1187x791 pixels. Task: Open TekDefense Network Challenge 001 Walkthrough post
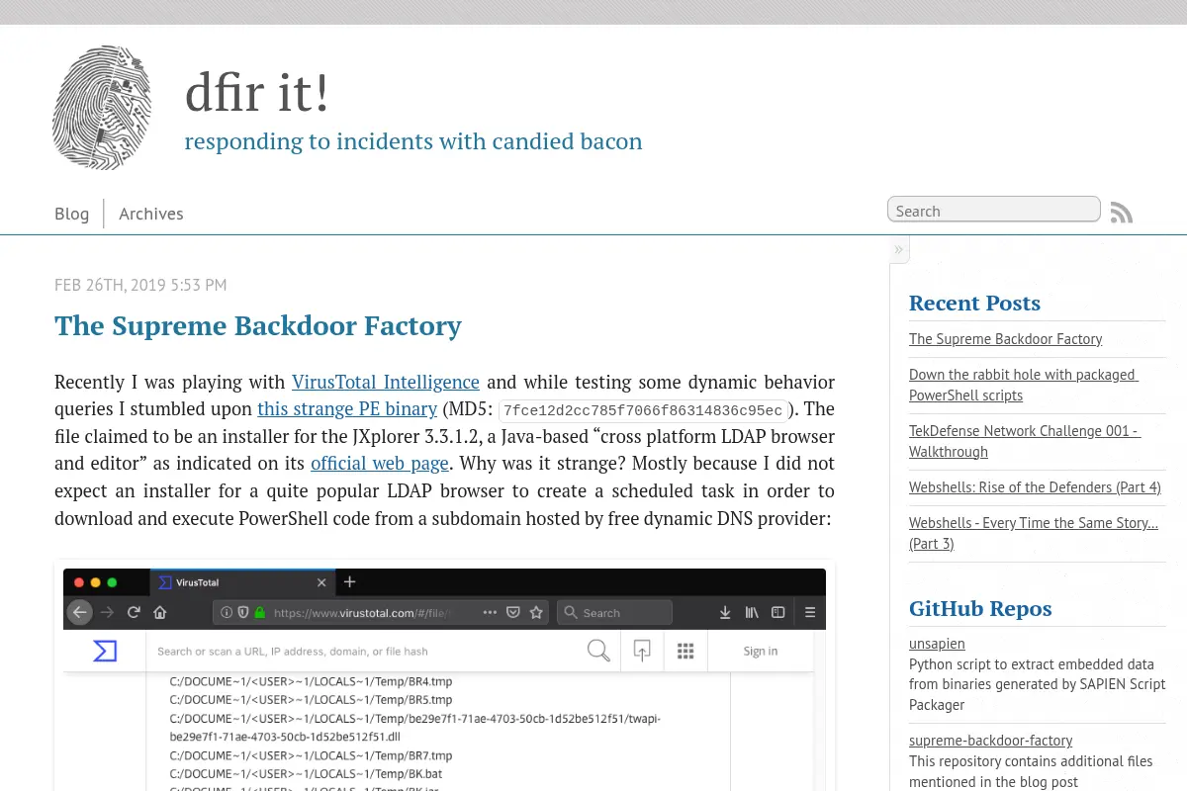[x=1025, y=441]
